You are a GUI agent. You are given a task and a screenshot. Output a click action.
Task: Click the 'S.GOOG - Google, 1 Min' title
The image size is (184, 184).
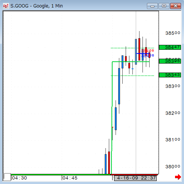tap(37, 6)
